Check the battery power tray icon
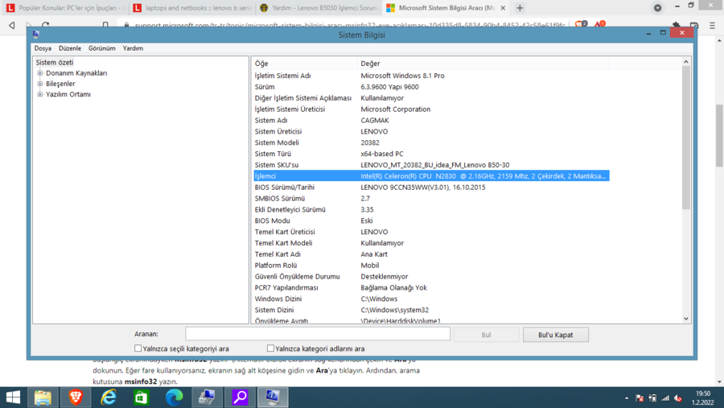Screen dimensions: 724x408 [652, 398]
